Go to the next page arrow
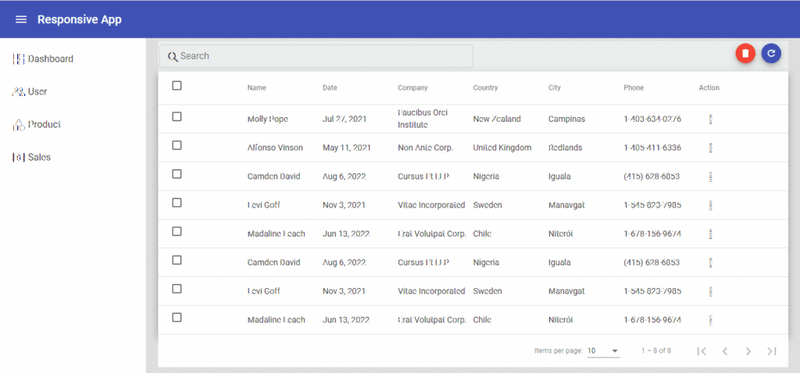The height and width of the screenshot is (373, 800). [748, 351]
